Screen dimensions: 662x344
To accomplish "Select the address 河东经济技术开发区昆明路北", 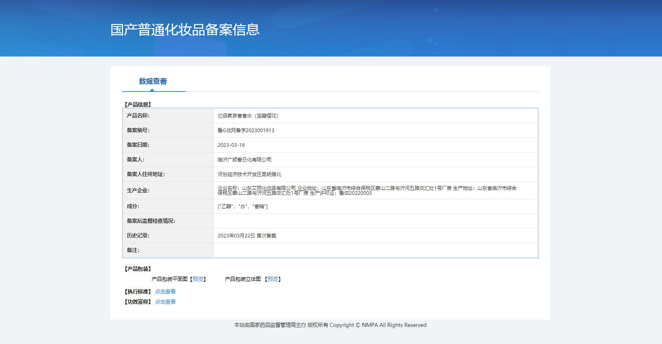I will (x=249, y=174).
